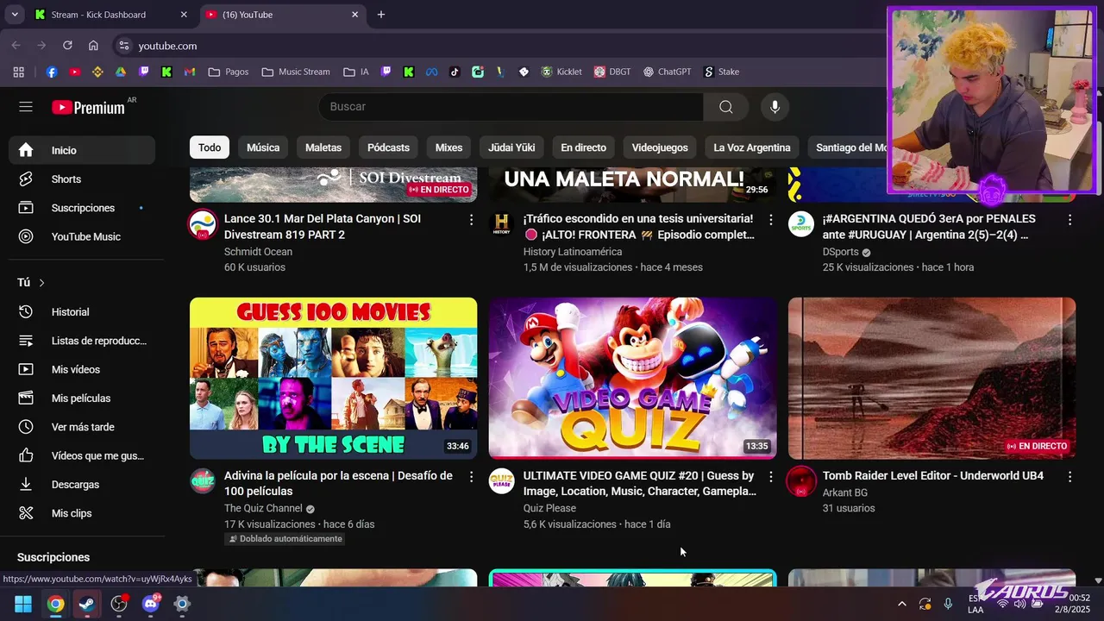The image size is (1104, 621).
Task: Click the search magnifier button
Action: click(x=726, y=107)
